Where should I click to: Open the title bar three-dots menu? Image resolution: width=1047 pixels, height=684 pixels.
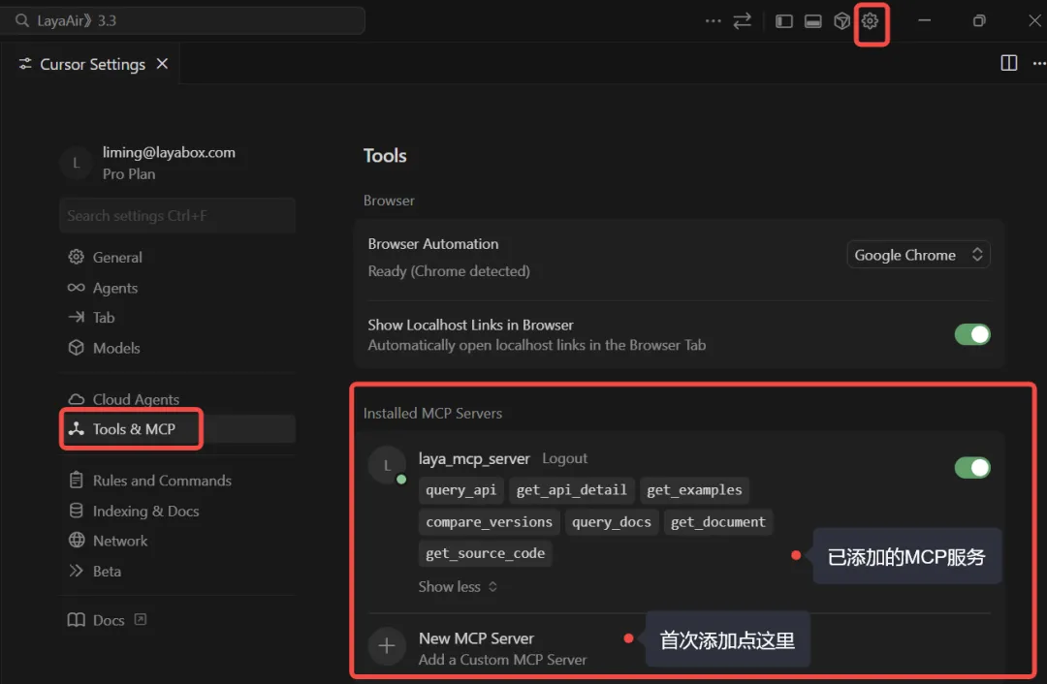tap(714, 21)
